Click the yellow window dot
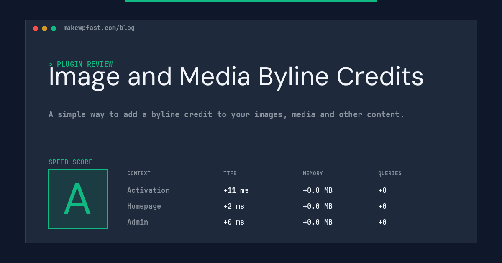 [x=44, y=28]
